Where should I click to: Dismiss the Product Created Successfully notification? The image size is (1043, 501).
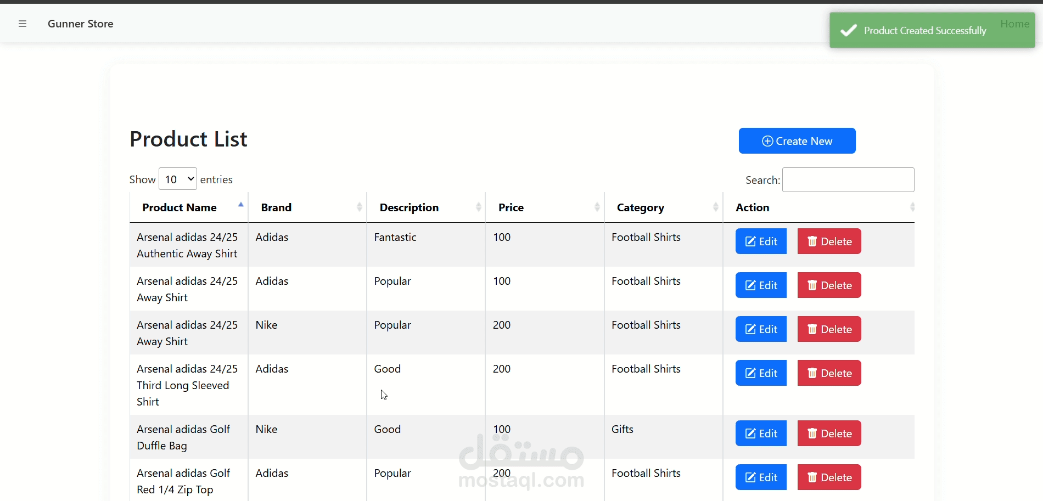tap(932, 30)
